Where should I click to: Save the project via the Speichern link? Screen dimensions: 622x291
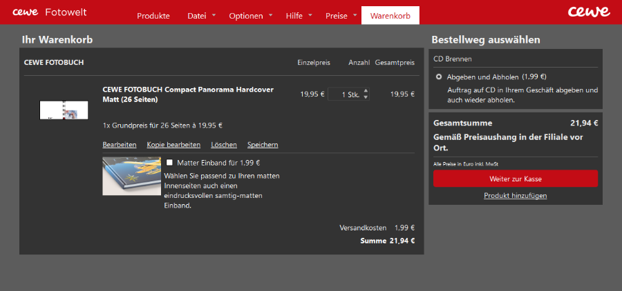263,145
